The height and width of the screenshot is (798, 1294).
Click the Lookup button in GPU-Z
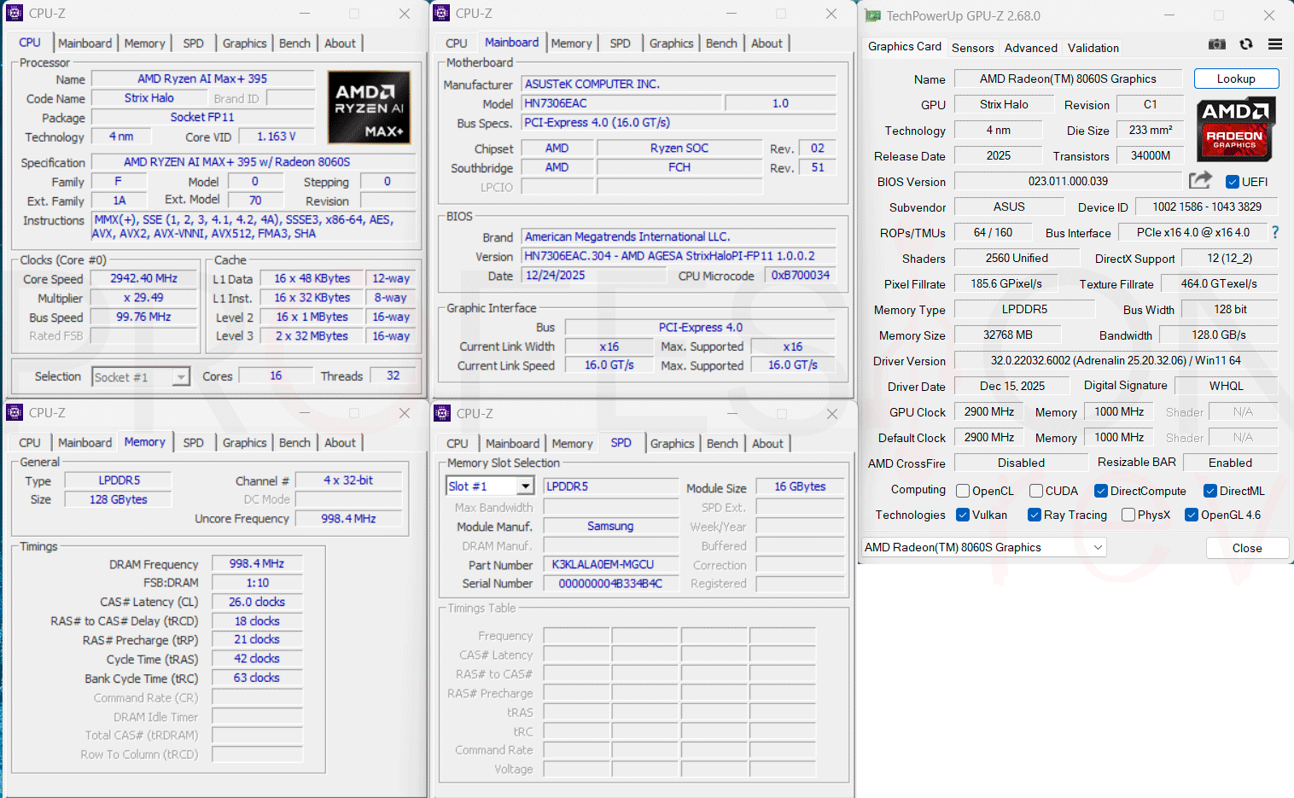[x=1236, y=79]
